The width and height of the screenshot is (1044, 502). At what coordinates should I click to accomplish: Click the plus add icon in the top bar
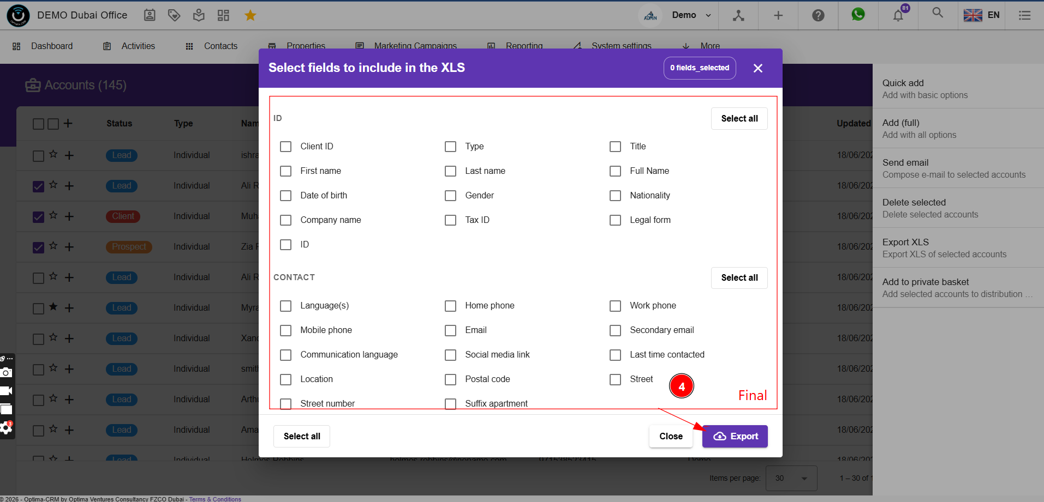tap(778, 15)
